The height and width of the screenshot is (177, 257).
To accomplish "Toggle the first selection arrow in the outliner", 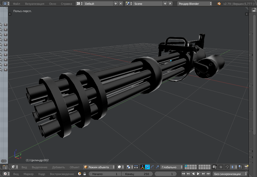I will pyautogui.click(x=2, y=24).
